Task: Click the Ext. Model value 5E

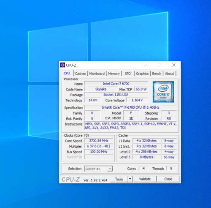Action: [131, 118]
